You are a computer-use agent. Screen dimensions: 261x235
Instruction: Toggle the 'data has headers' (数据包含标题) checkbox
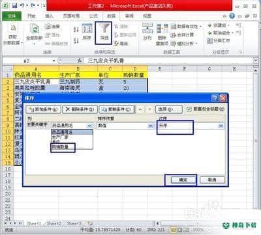click(x=189, y=109)
